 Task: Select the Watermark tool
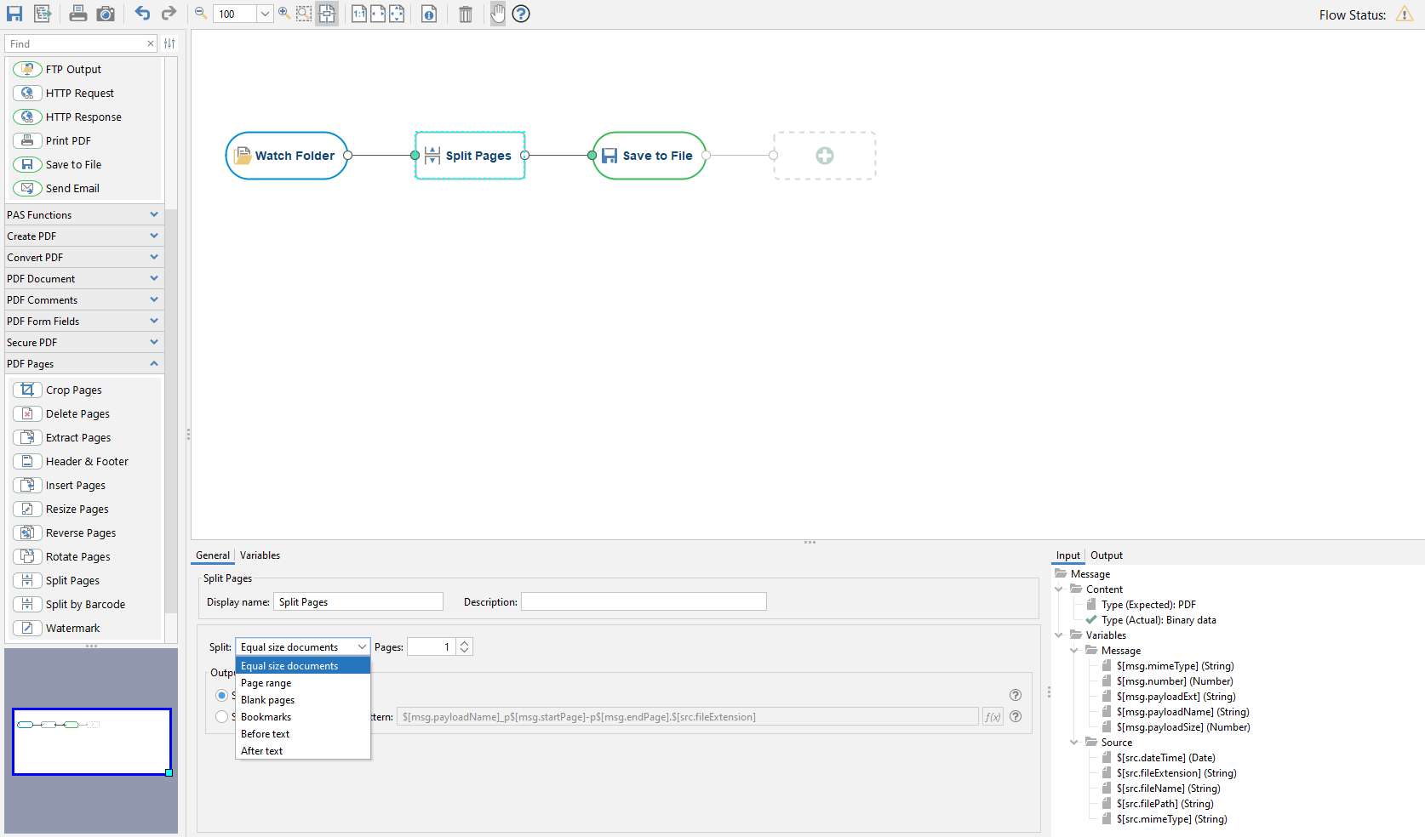tap(72, 628)
